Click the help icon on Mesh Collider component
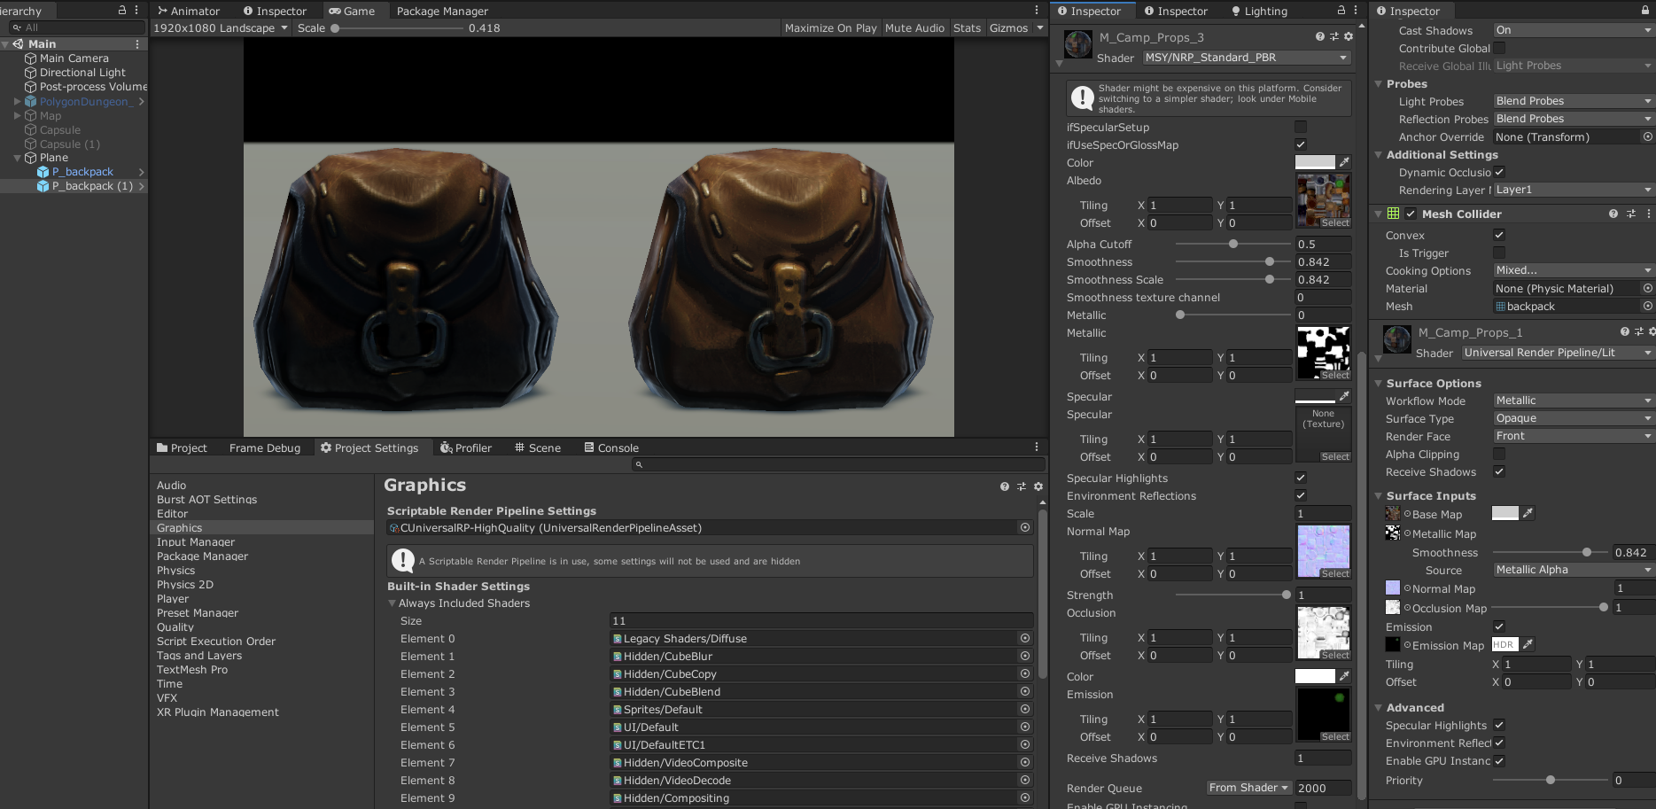Viewport: 1656px width, 809px height. [1612, 214]
